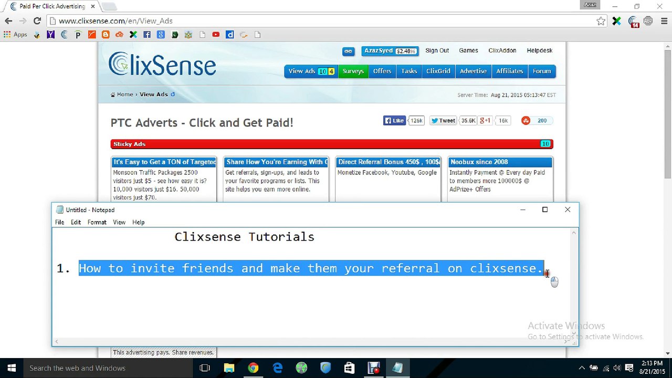Open the AdBlock Plus extension icon
Screen dimensions: 672x378
tap(648, 21)
